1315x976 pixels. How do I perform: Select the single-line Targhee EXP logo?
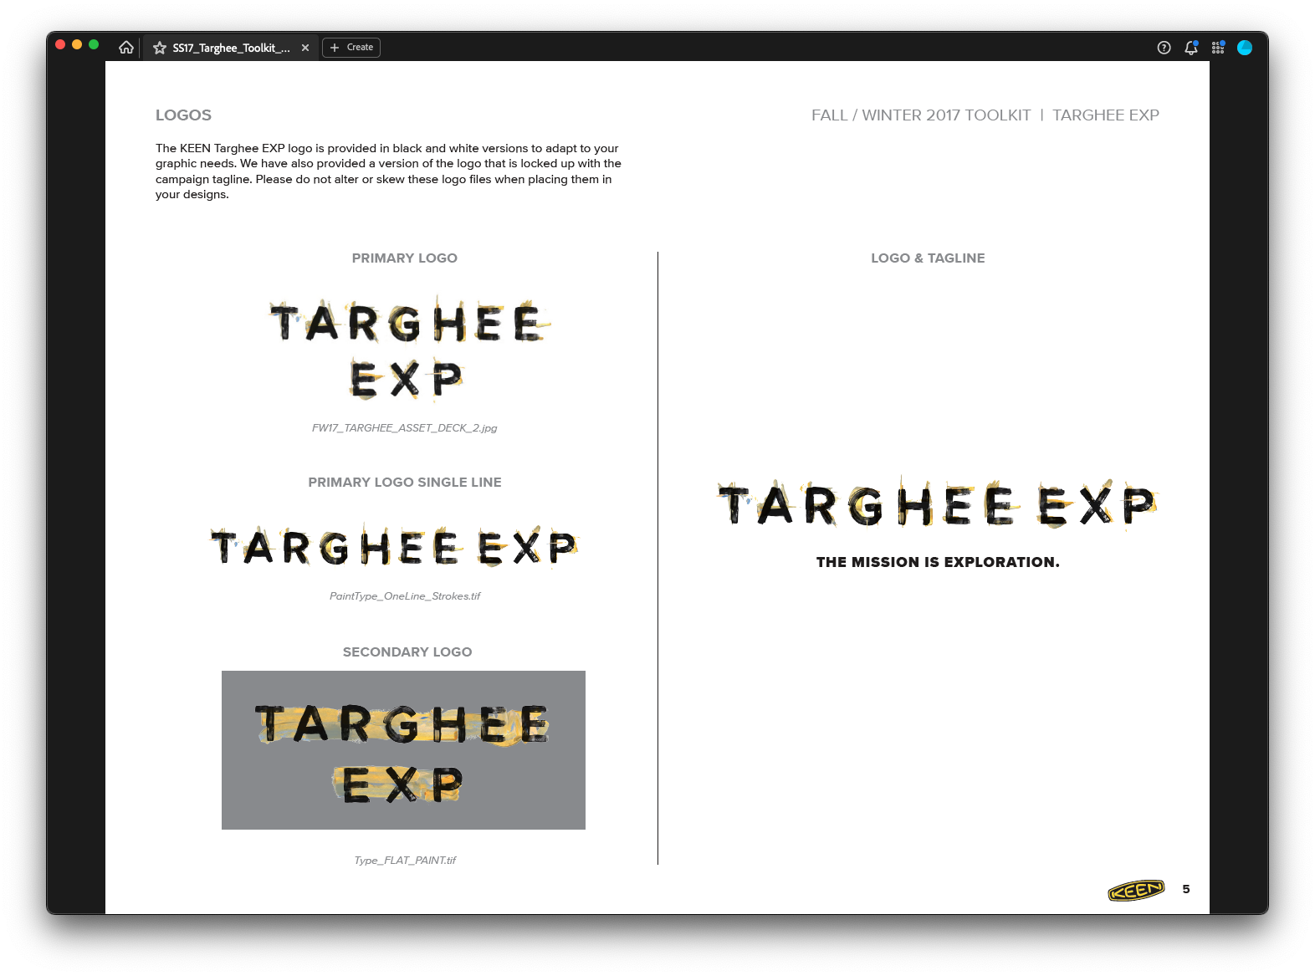(x=395, y=547)
